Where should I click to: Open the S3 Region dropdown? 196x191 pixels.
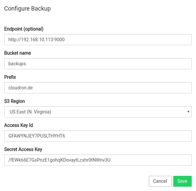coord(98,112)
